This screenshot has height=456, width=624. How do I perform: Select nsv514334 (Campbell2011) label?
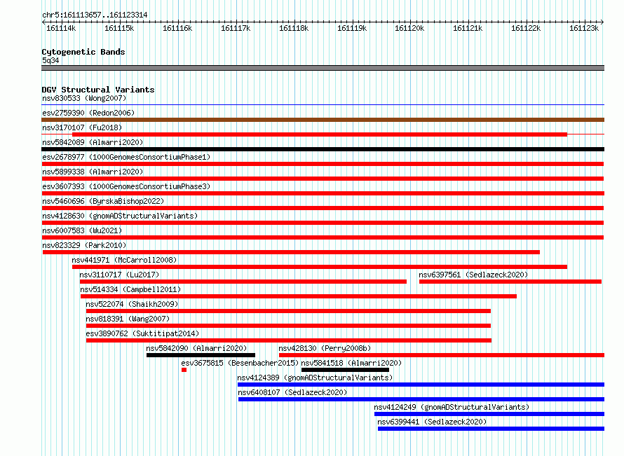[x=130, y=289]
